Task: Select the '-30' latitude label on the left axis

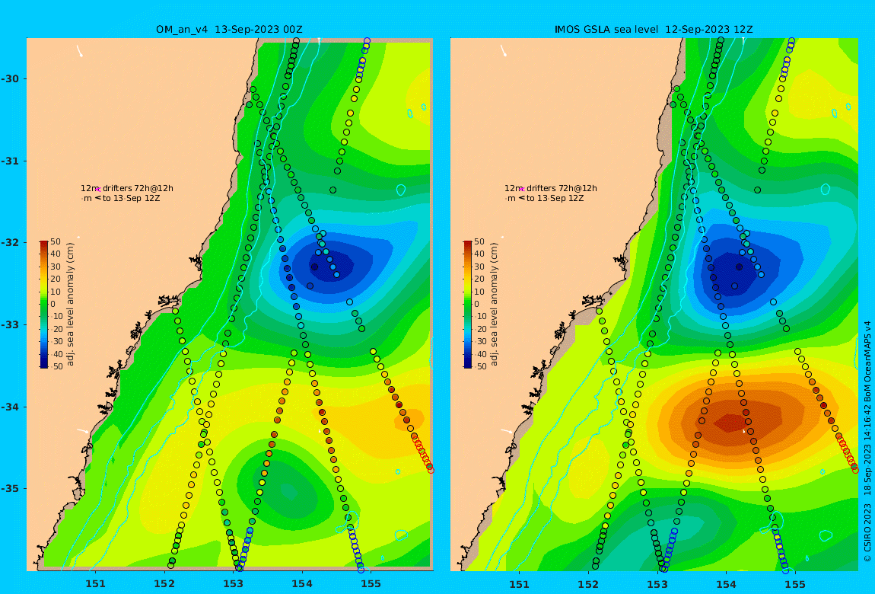Action: (10, 78)
